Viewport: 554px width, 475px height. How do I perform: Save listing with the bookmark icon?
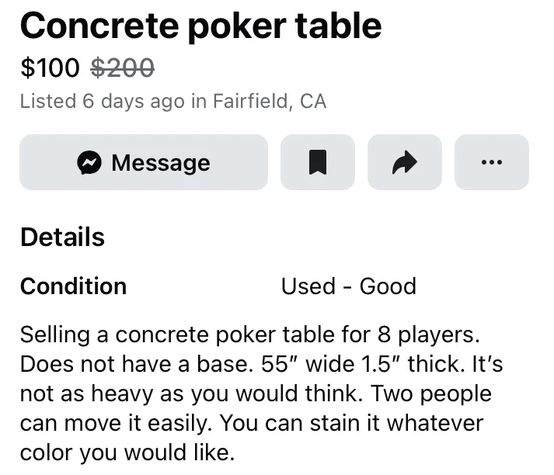(317, 162)
